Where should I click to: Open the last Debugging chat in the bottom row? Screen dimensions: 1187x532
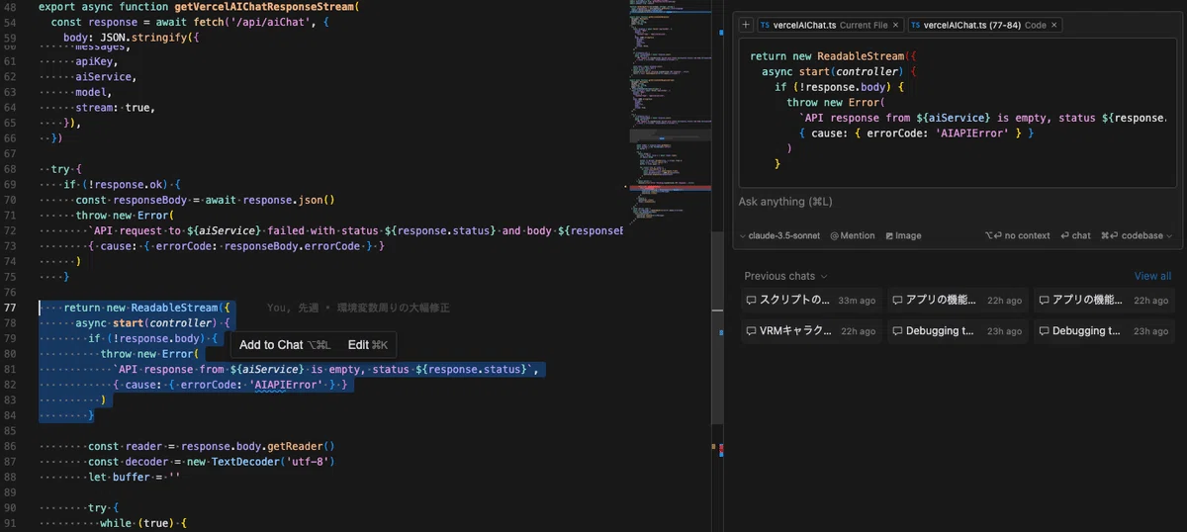[1103, 331]
